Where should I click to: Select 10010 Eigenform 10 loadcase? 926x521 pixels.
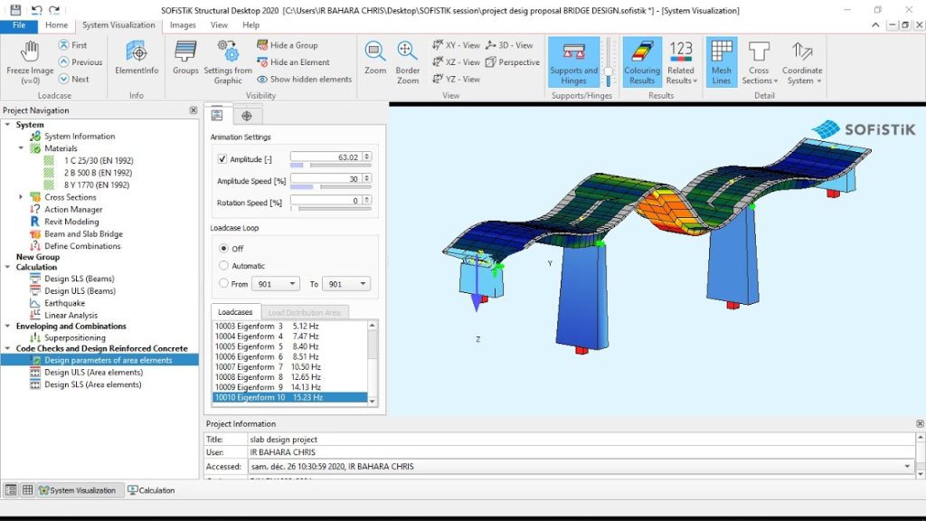coord(289,398)
